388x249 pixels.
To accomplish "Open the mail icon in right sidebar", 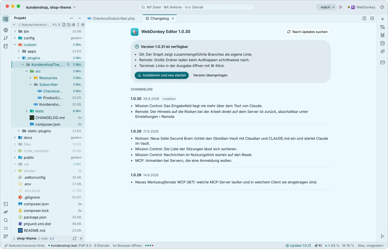I will tap(382, 63).
